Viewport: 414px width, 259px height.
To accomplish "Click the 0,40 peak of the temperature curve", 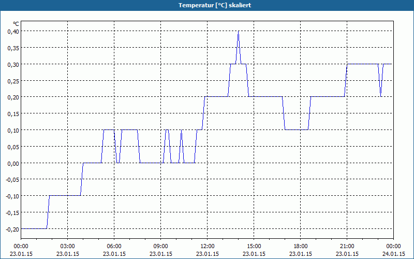I will [239, 32].
